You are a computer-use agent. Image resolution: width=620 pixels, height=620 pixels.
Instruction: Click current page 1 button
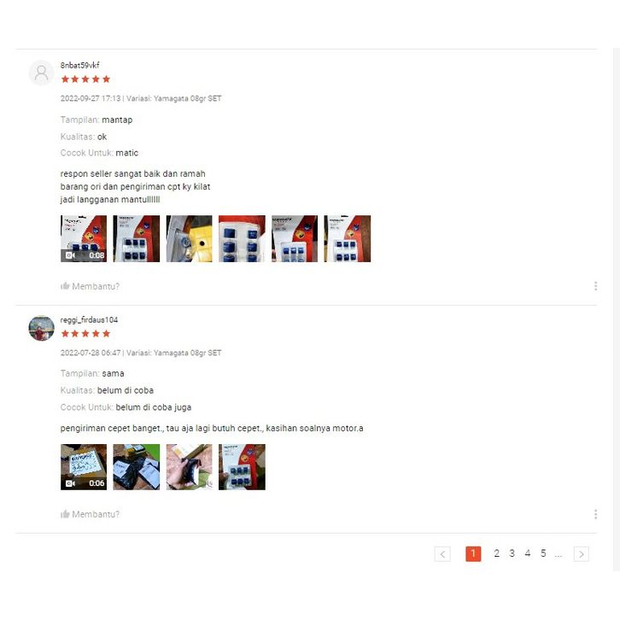coord(473,554)
